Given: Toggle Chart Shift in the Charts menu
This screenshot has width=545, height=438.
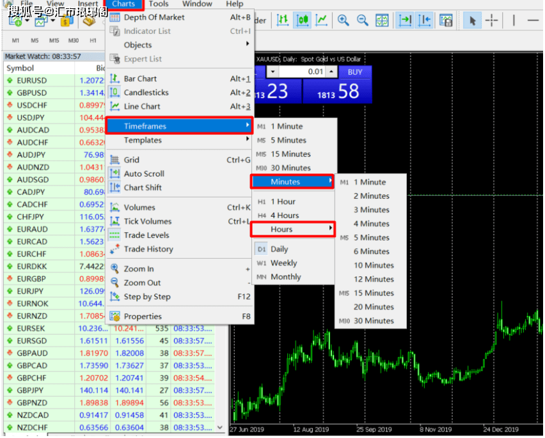Looking at the screenshot, I should 180,187.
